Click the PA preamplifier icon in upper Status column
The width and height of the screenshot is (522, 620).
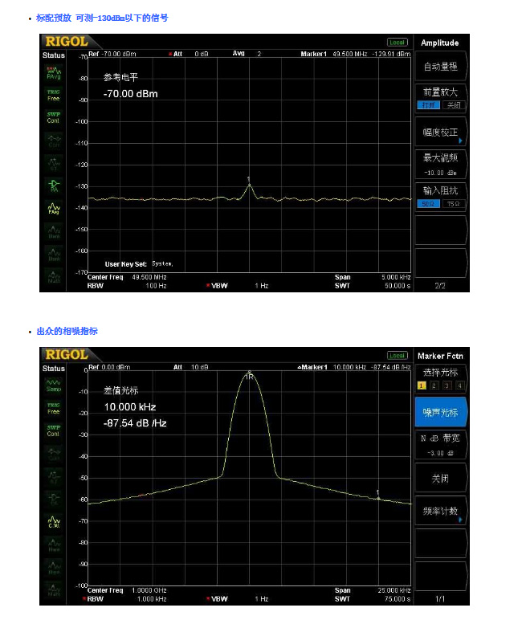(53, 184)
